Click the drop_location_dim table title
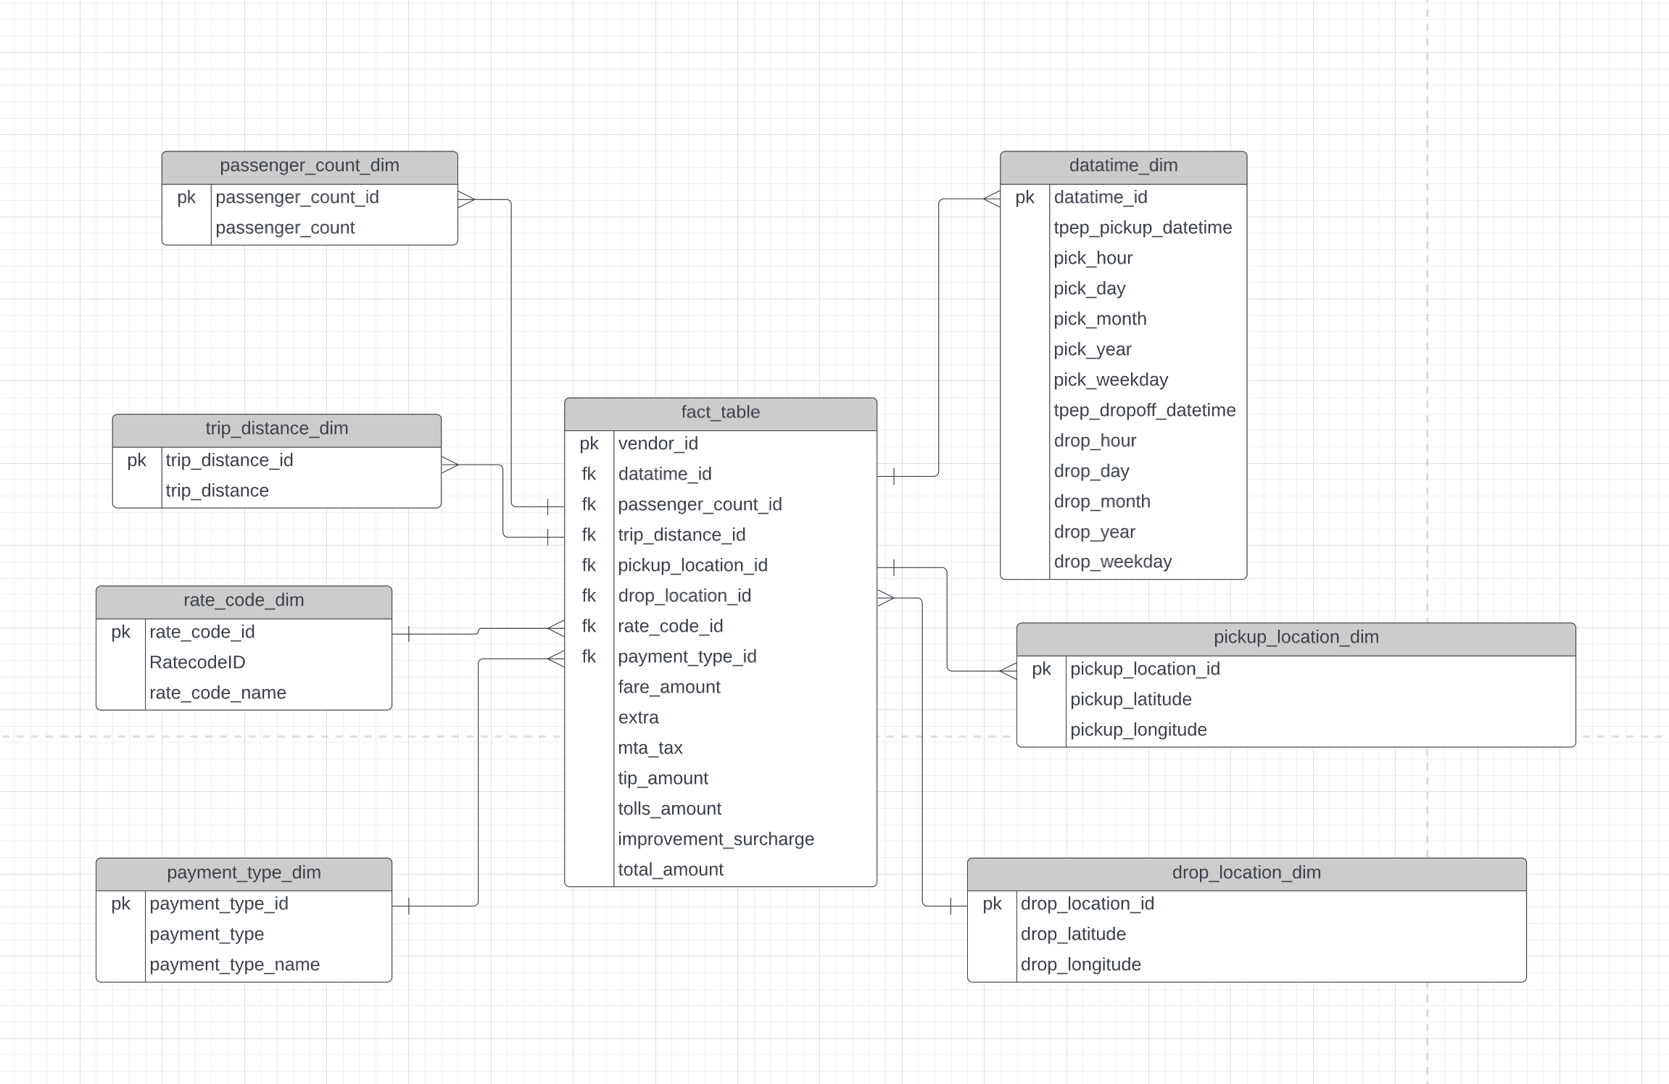The height and width of the screenshot is (1084, 1669). tap(1248, 873)
